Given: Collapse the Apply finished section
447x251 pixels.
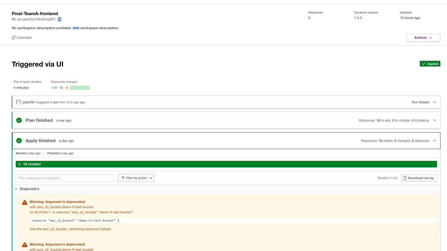Looking at the screenshot, I should tap(435, 140).
